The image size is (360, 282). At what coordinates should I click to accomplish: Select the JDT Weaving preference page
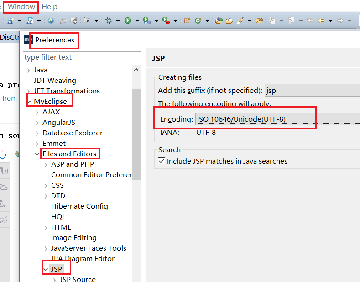(55, 81)
